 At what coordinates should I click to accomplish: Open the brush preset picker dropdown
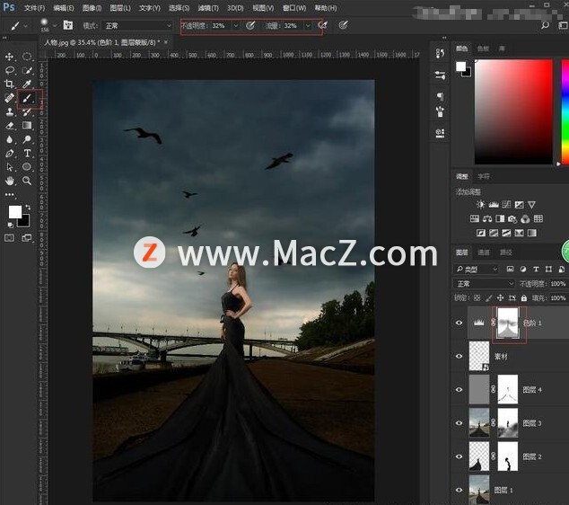pyautogui.click(x=55, y=26)
